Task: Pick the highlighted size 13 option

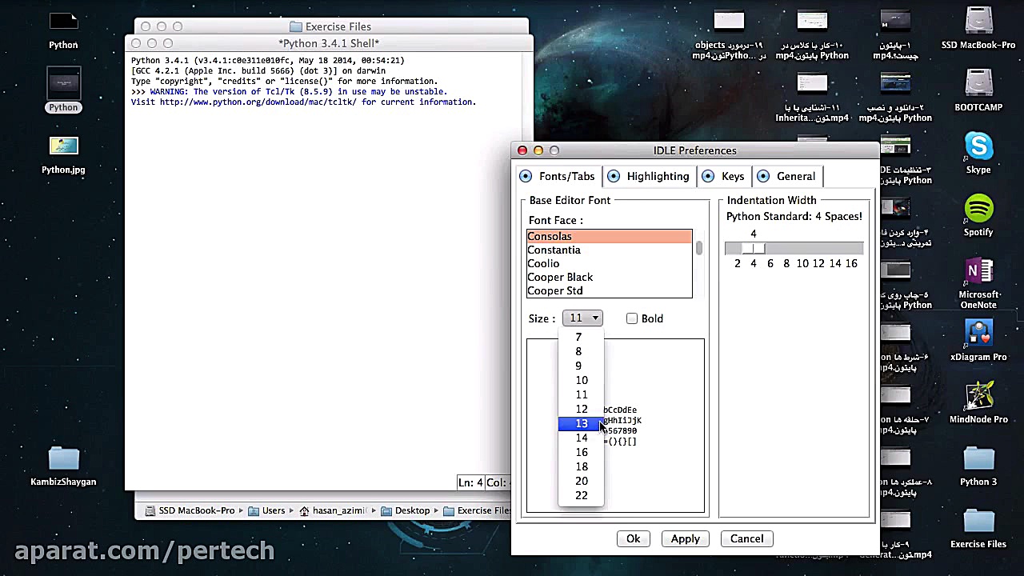Action: point(581,423)
